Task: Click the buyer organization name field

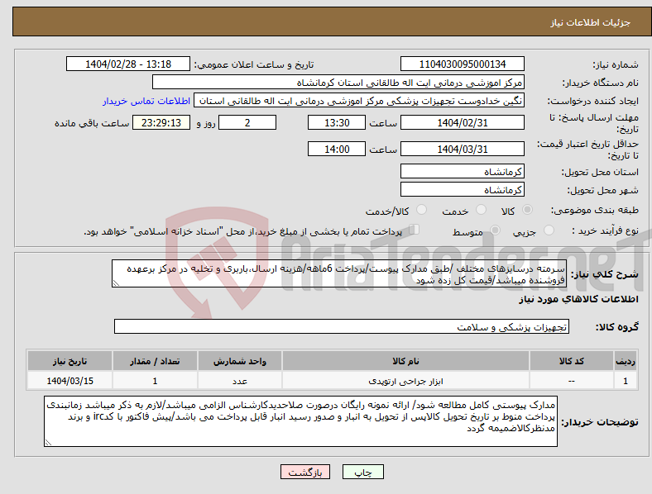Action: pyautogui.click(x=338, y=82)
